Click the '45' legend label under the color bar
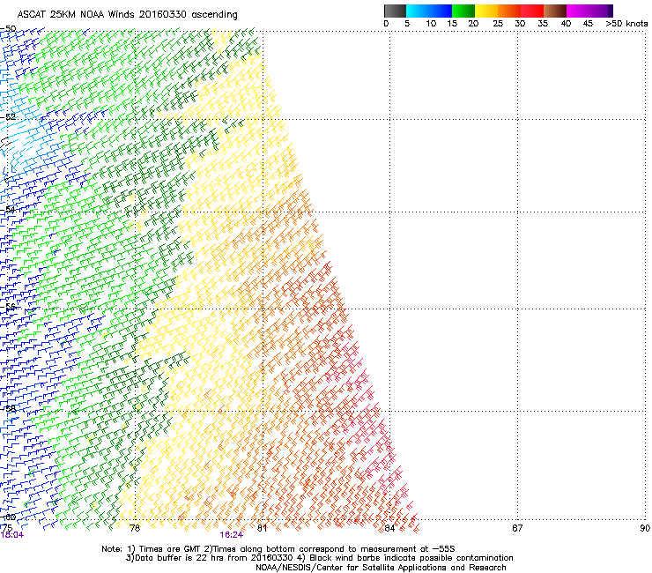 [588, 24]
